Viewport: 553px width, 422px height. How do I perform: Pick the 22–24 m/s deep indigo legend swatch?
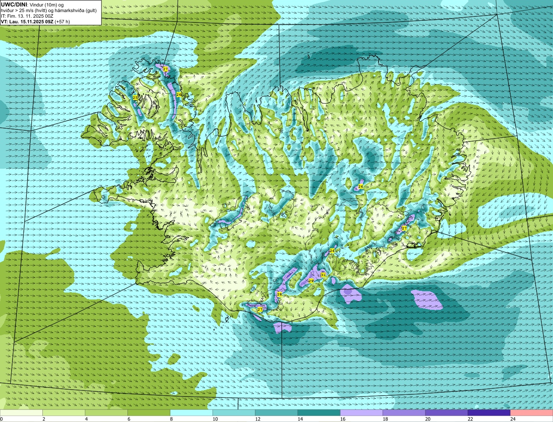tap(489, 413)
